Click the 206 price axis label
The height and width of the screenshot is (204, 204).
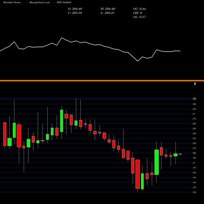[x=194, y=153]
